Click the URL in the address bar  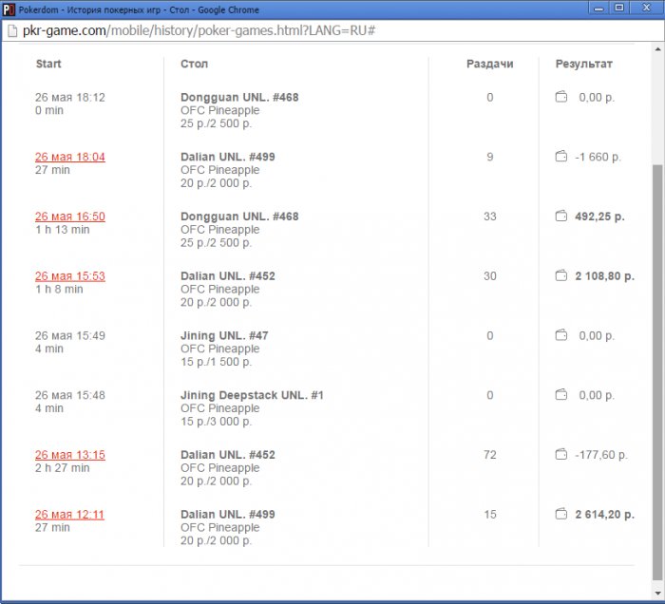[x=199, y=30]
